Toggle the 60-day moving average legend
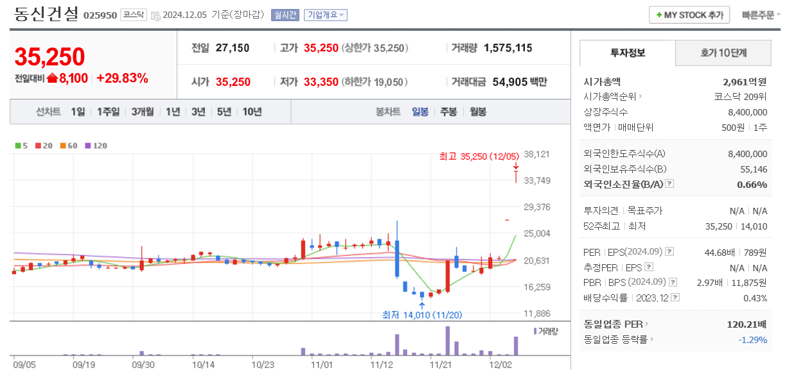The height and width of the screenshot is (370, 787). (x=64, y=146)
